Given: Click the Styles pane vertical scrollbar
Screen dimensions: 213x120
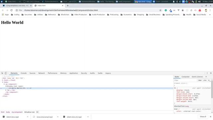Looking at the screenshot, I should pyautogui.click(x=212, y=89).
